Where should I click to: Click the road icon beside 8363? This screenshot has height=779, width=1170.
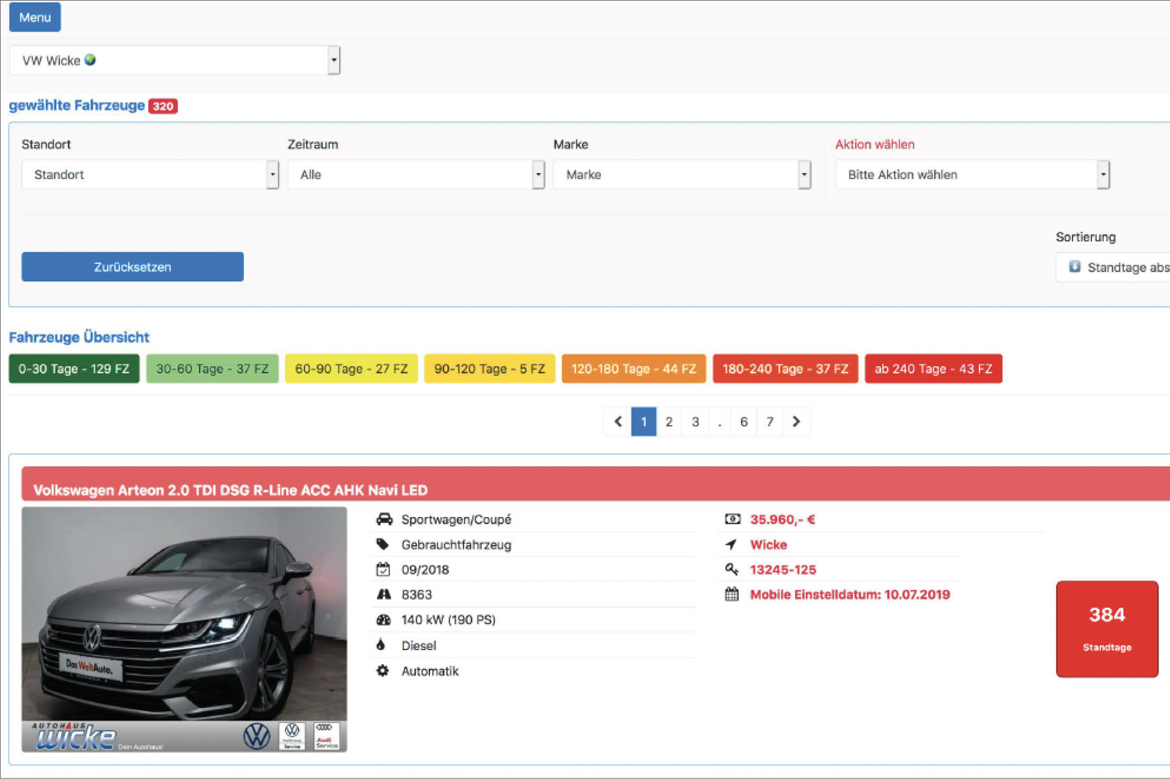tap(384, 594)
